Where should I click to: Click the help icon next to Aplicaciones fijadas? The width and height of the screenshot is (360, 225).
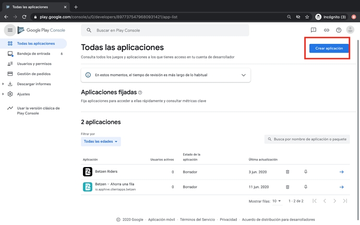(140, 92)
